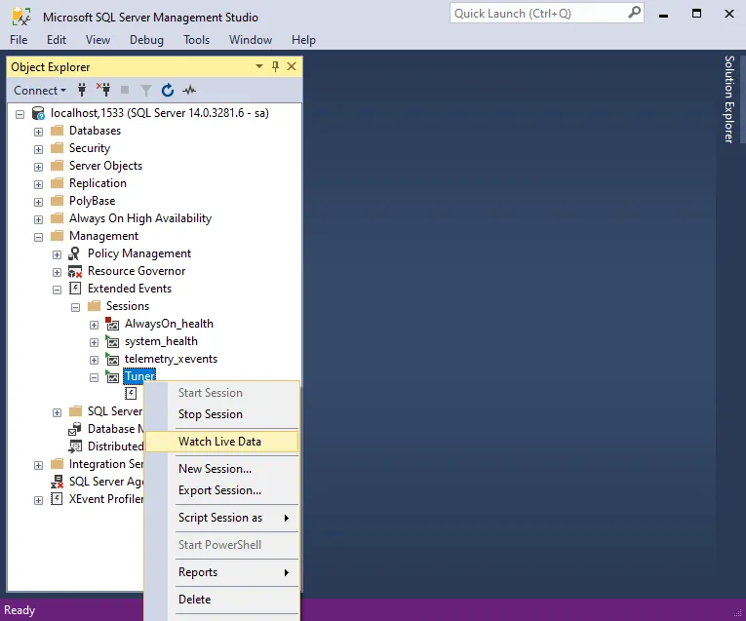Open the Connect dropdown button
This screenshot has height=621, width=746.
(x=39, y=90)
